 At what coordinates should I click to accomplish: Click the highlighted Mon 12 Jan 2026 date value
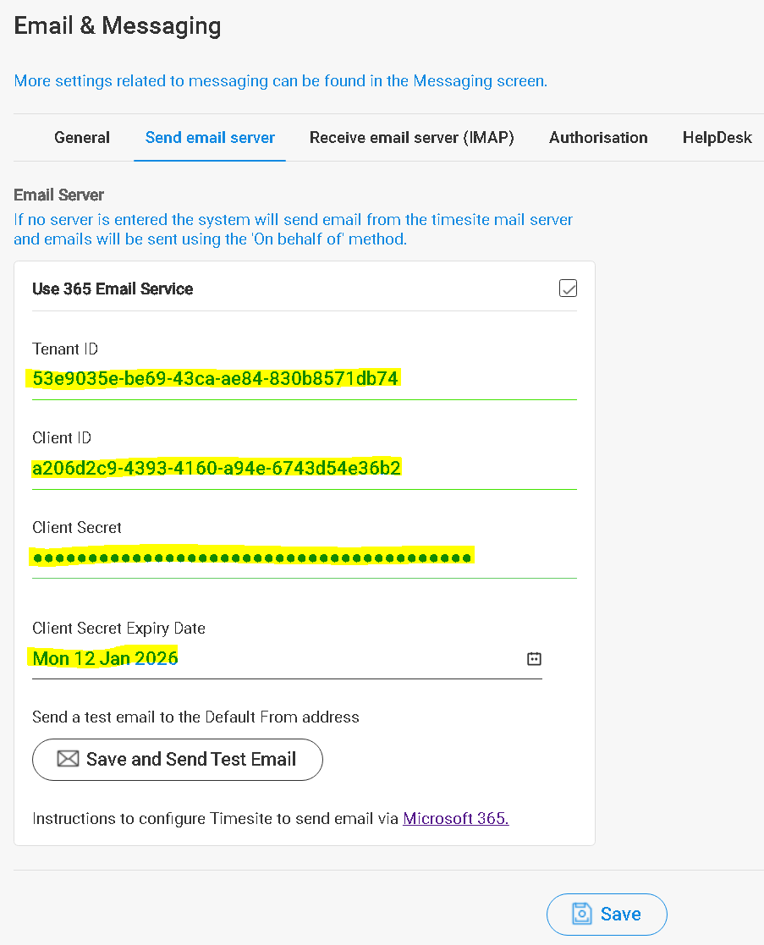tap(105, 658)
